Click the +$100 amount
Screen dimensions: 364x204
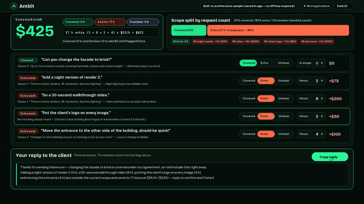(x=335, y=134)
